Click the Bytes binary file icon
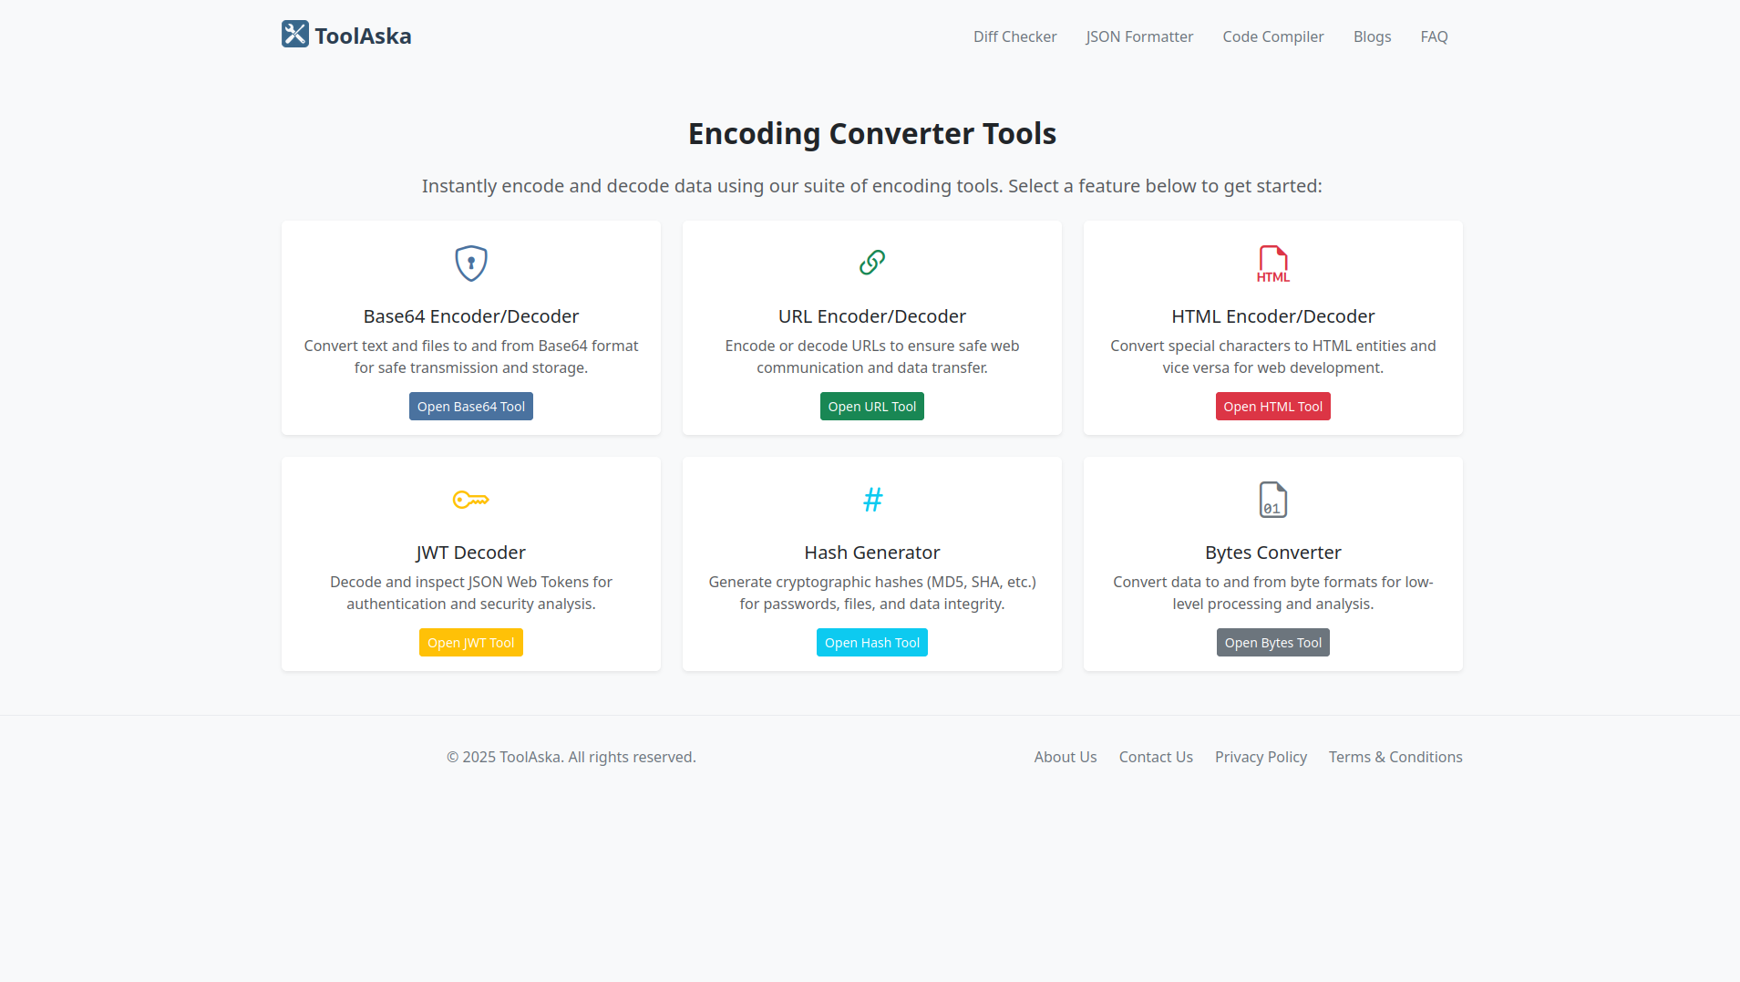This screenshot has width=1740, height=982. click(x=1273, y=500)
